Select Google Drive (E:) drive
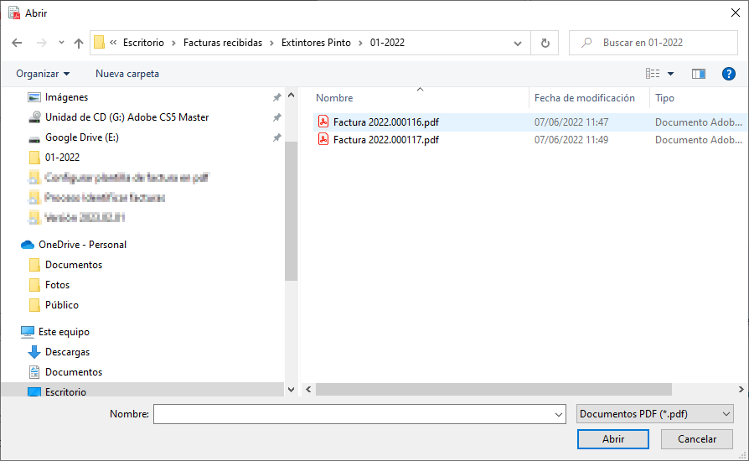Image resolution: width=749 pixels, height=461 pixels. click(x=81, y=137)
